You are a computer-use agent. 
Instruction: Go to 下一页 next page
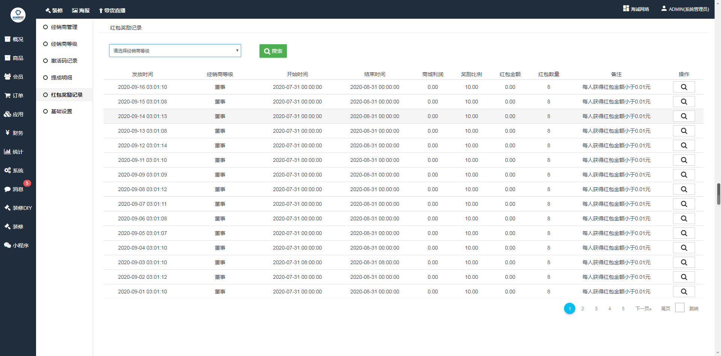click(x=643, y=309)
